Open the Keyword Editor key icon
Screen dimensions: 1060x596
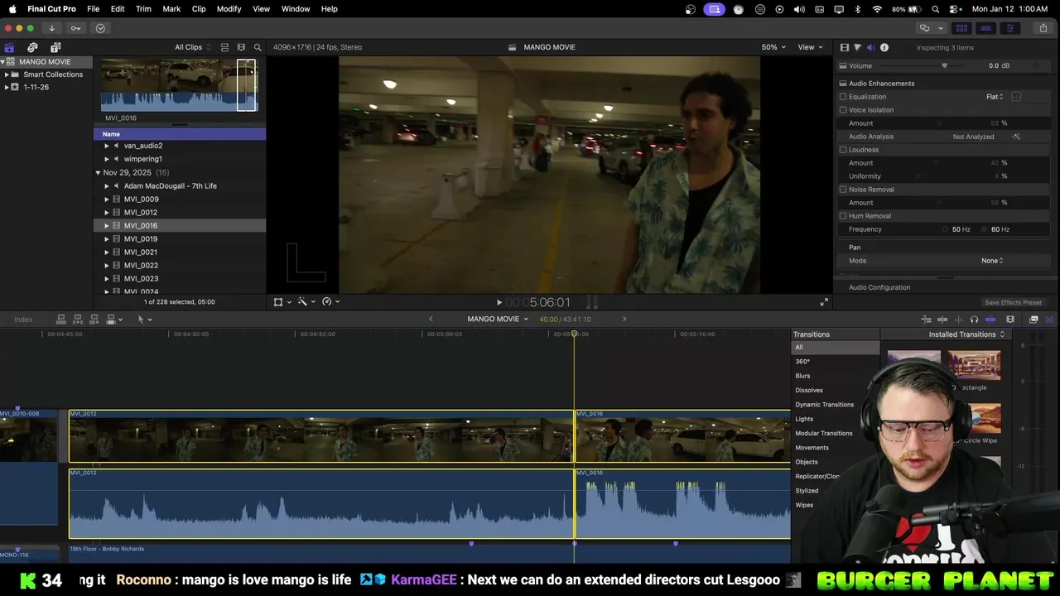(75, 28)
